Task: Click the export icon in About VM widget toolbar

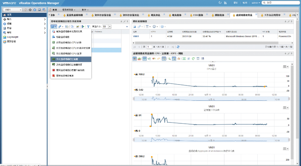Action: click(x=135, y=27)
